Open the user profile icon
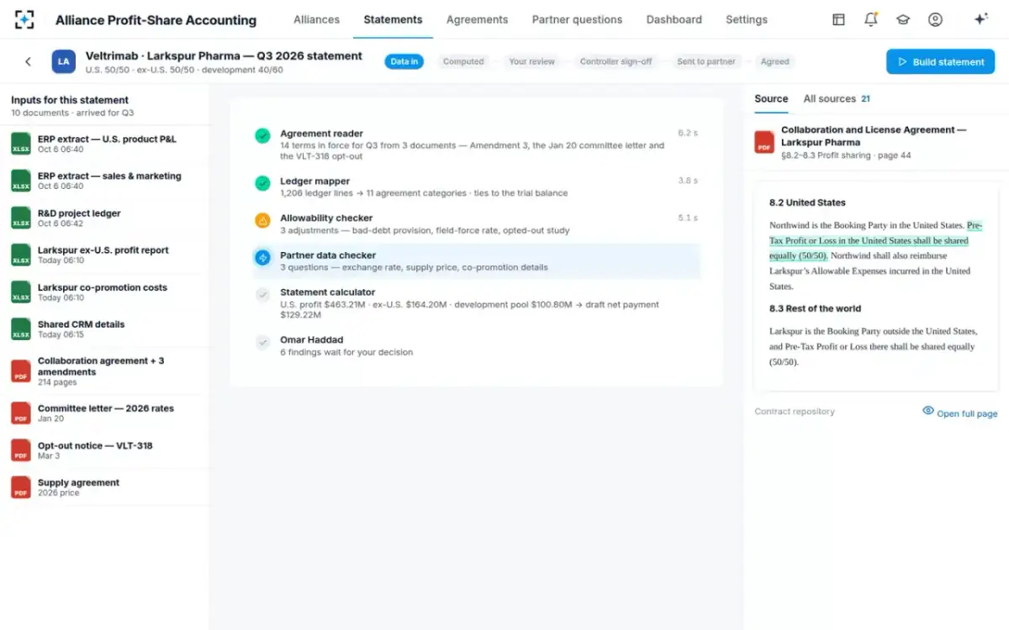Image resolution: width=1009 pixels, height=630 pixels. (x=935, y=19)
